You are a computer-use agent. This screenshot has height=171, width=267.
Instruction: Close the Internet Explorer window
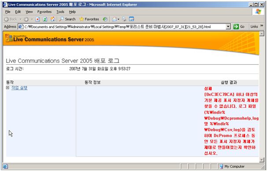tap(261, 4)
